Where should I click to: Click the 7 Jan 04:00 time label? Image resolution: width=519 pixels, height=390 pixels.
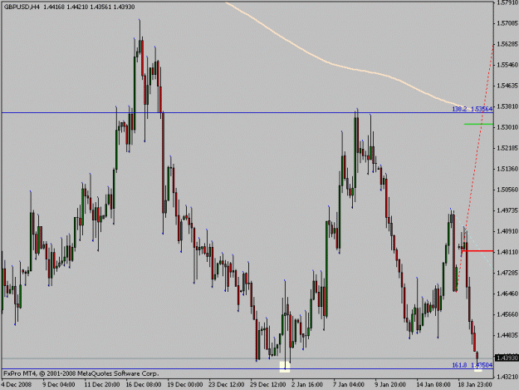[349, 385]
